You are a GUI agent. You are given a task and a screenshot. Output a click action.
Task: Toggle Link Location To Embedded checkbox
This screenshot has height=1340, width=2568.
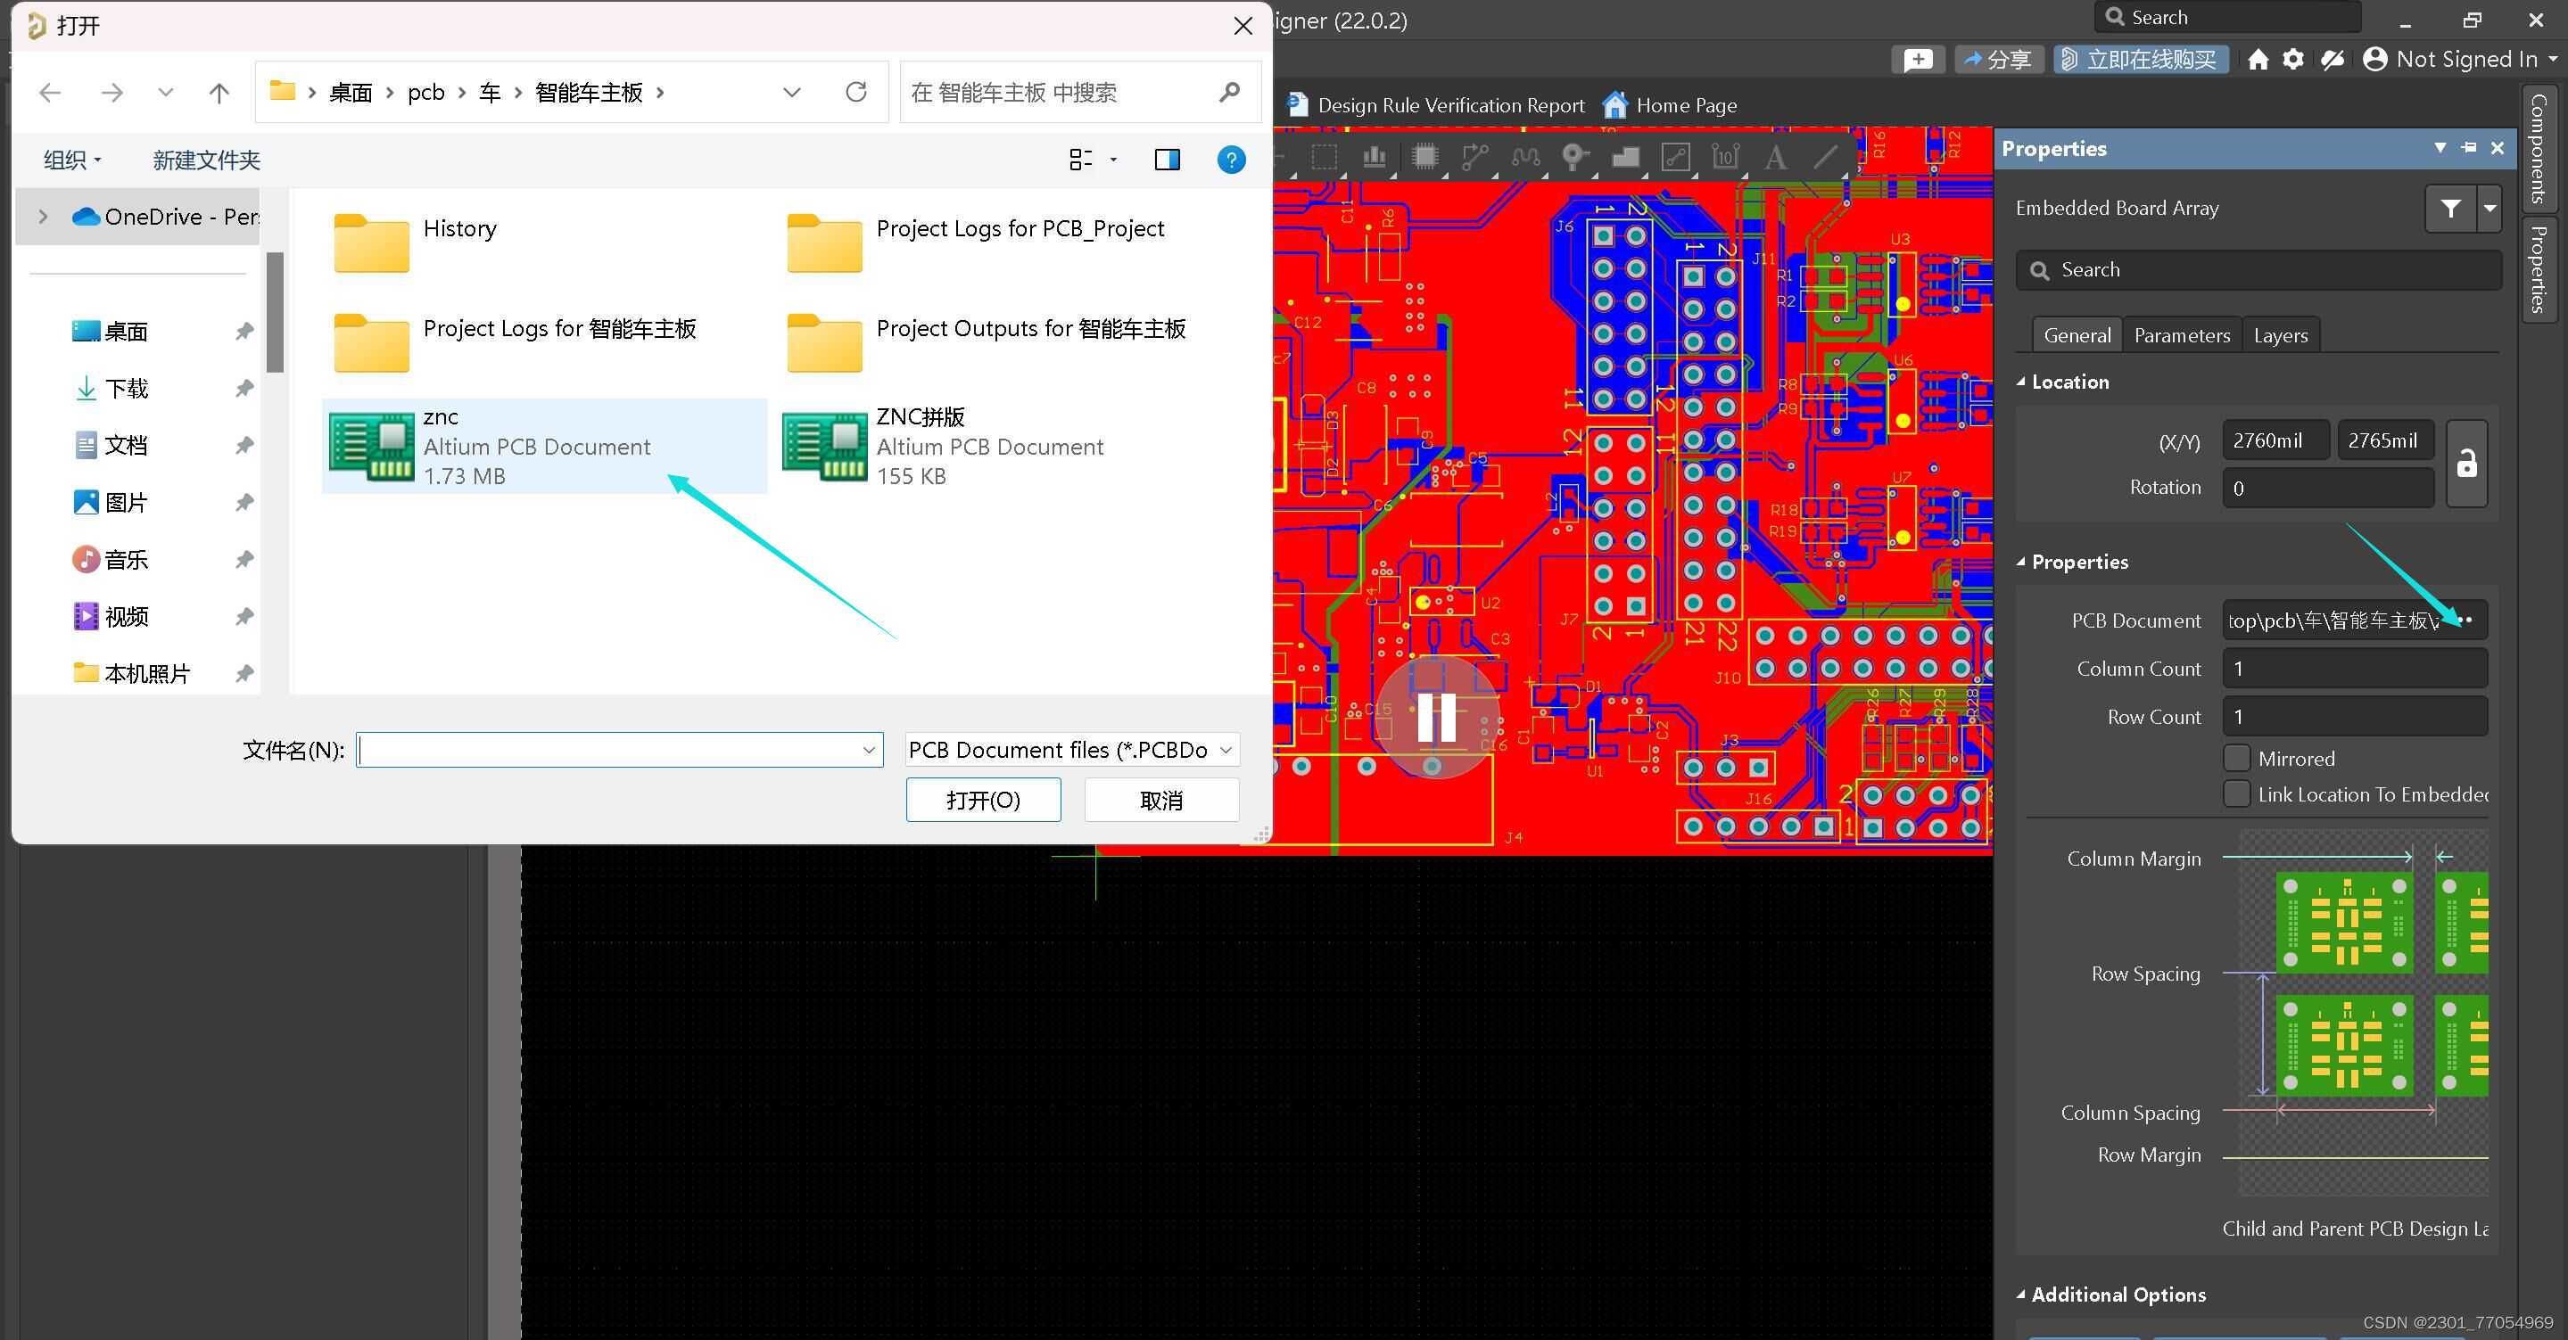click(2236, 794)
